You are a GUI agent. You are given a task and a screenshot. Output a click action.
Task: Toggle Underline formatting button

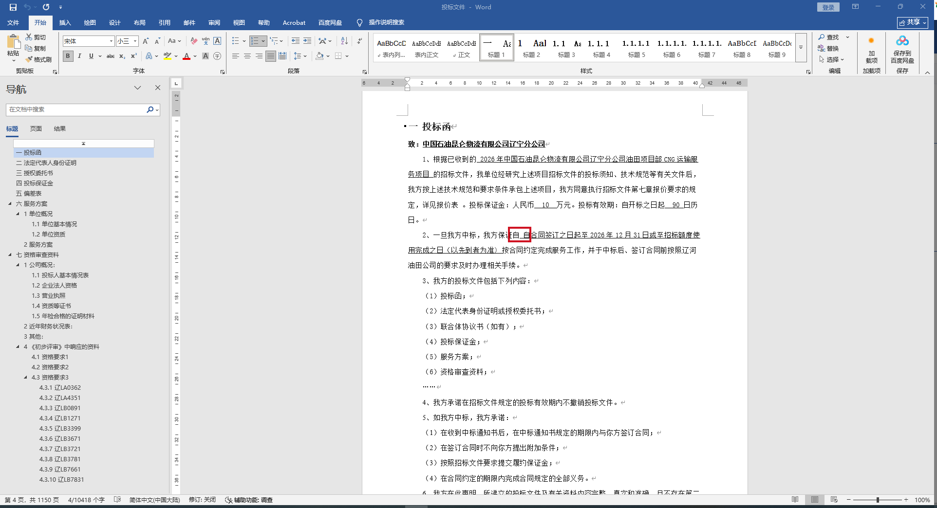click(x=91, y=56)
